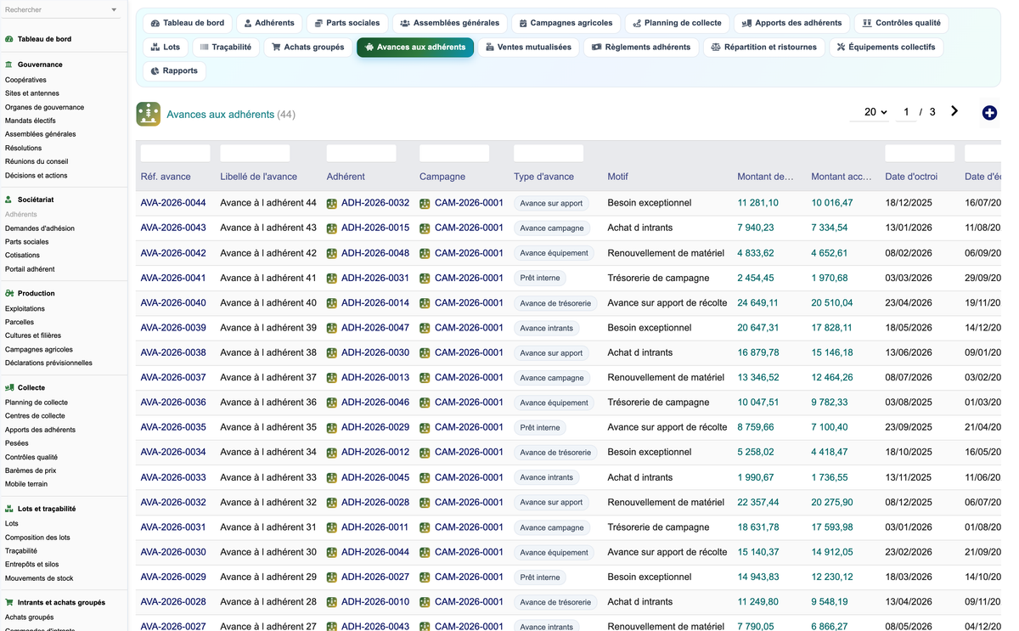The image size is (1019, 631).
Task: Click adhérent icon beside ADH-2026-0011
Action: [332, 528]
